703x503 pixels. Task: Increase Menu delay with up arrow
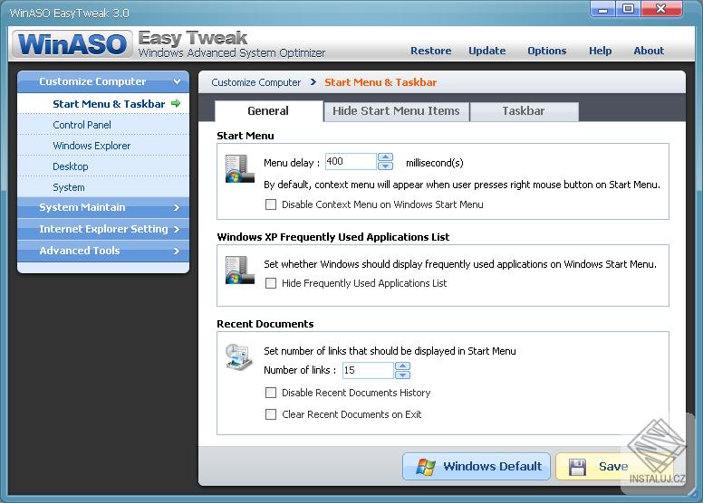tap(386, 157)
